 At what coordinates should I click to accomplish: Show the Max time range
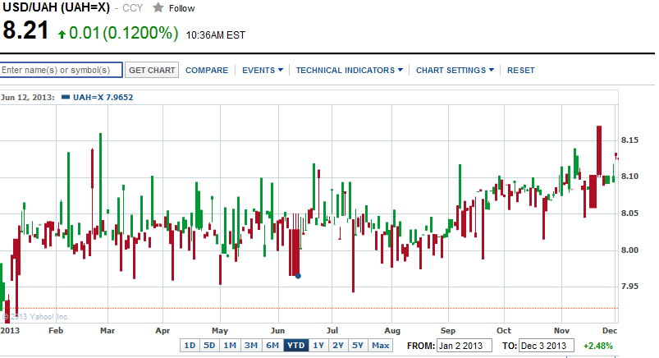point(380,346)
